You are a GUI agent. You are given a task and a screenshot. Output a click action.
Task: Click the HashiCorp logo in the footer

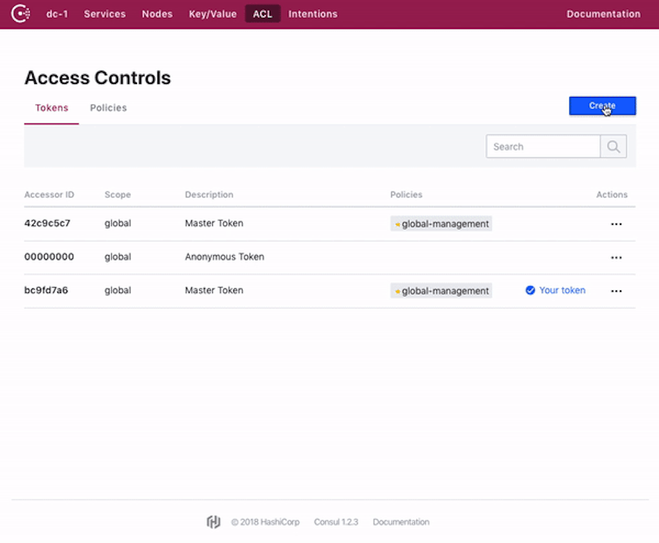coord(213,521)
